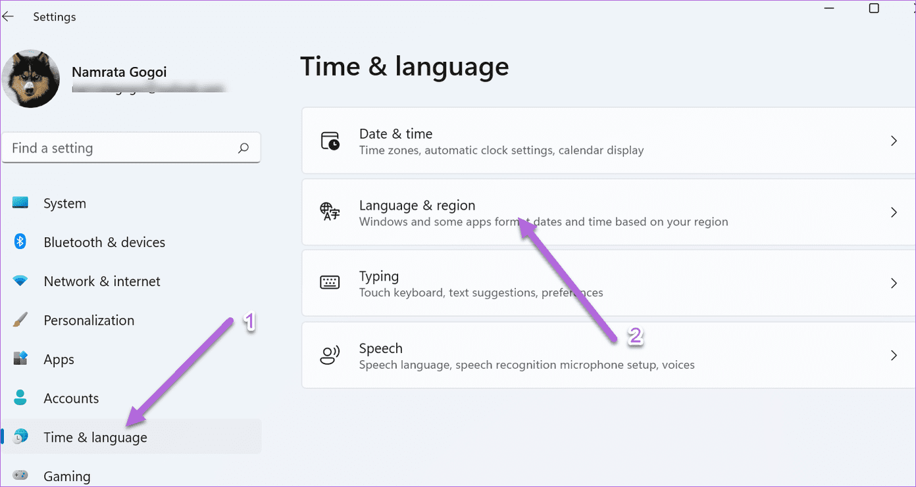Click the Namrata Gogoi profile picture

(x=31, y=79)
